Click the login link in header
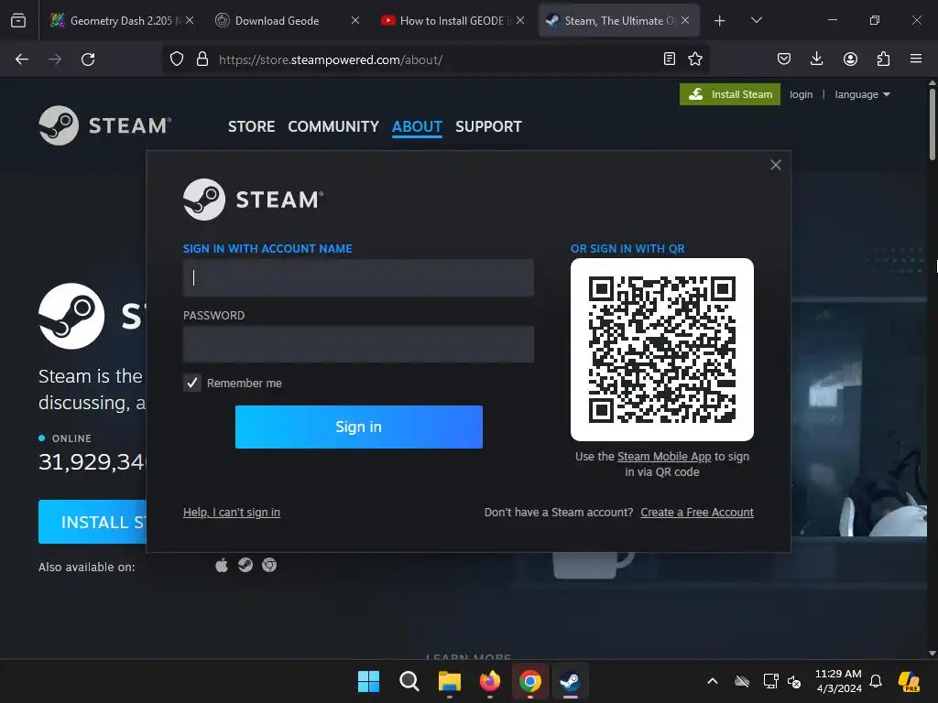Viewport: 938px width, 703px height. pyautogui.click(x=801, y=94)
